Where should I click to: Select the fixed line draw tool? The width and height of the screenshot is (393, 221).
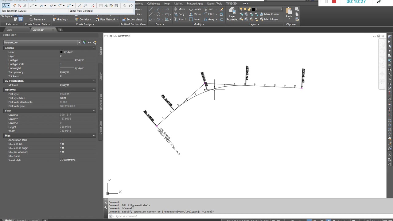pos(32,6)
